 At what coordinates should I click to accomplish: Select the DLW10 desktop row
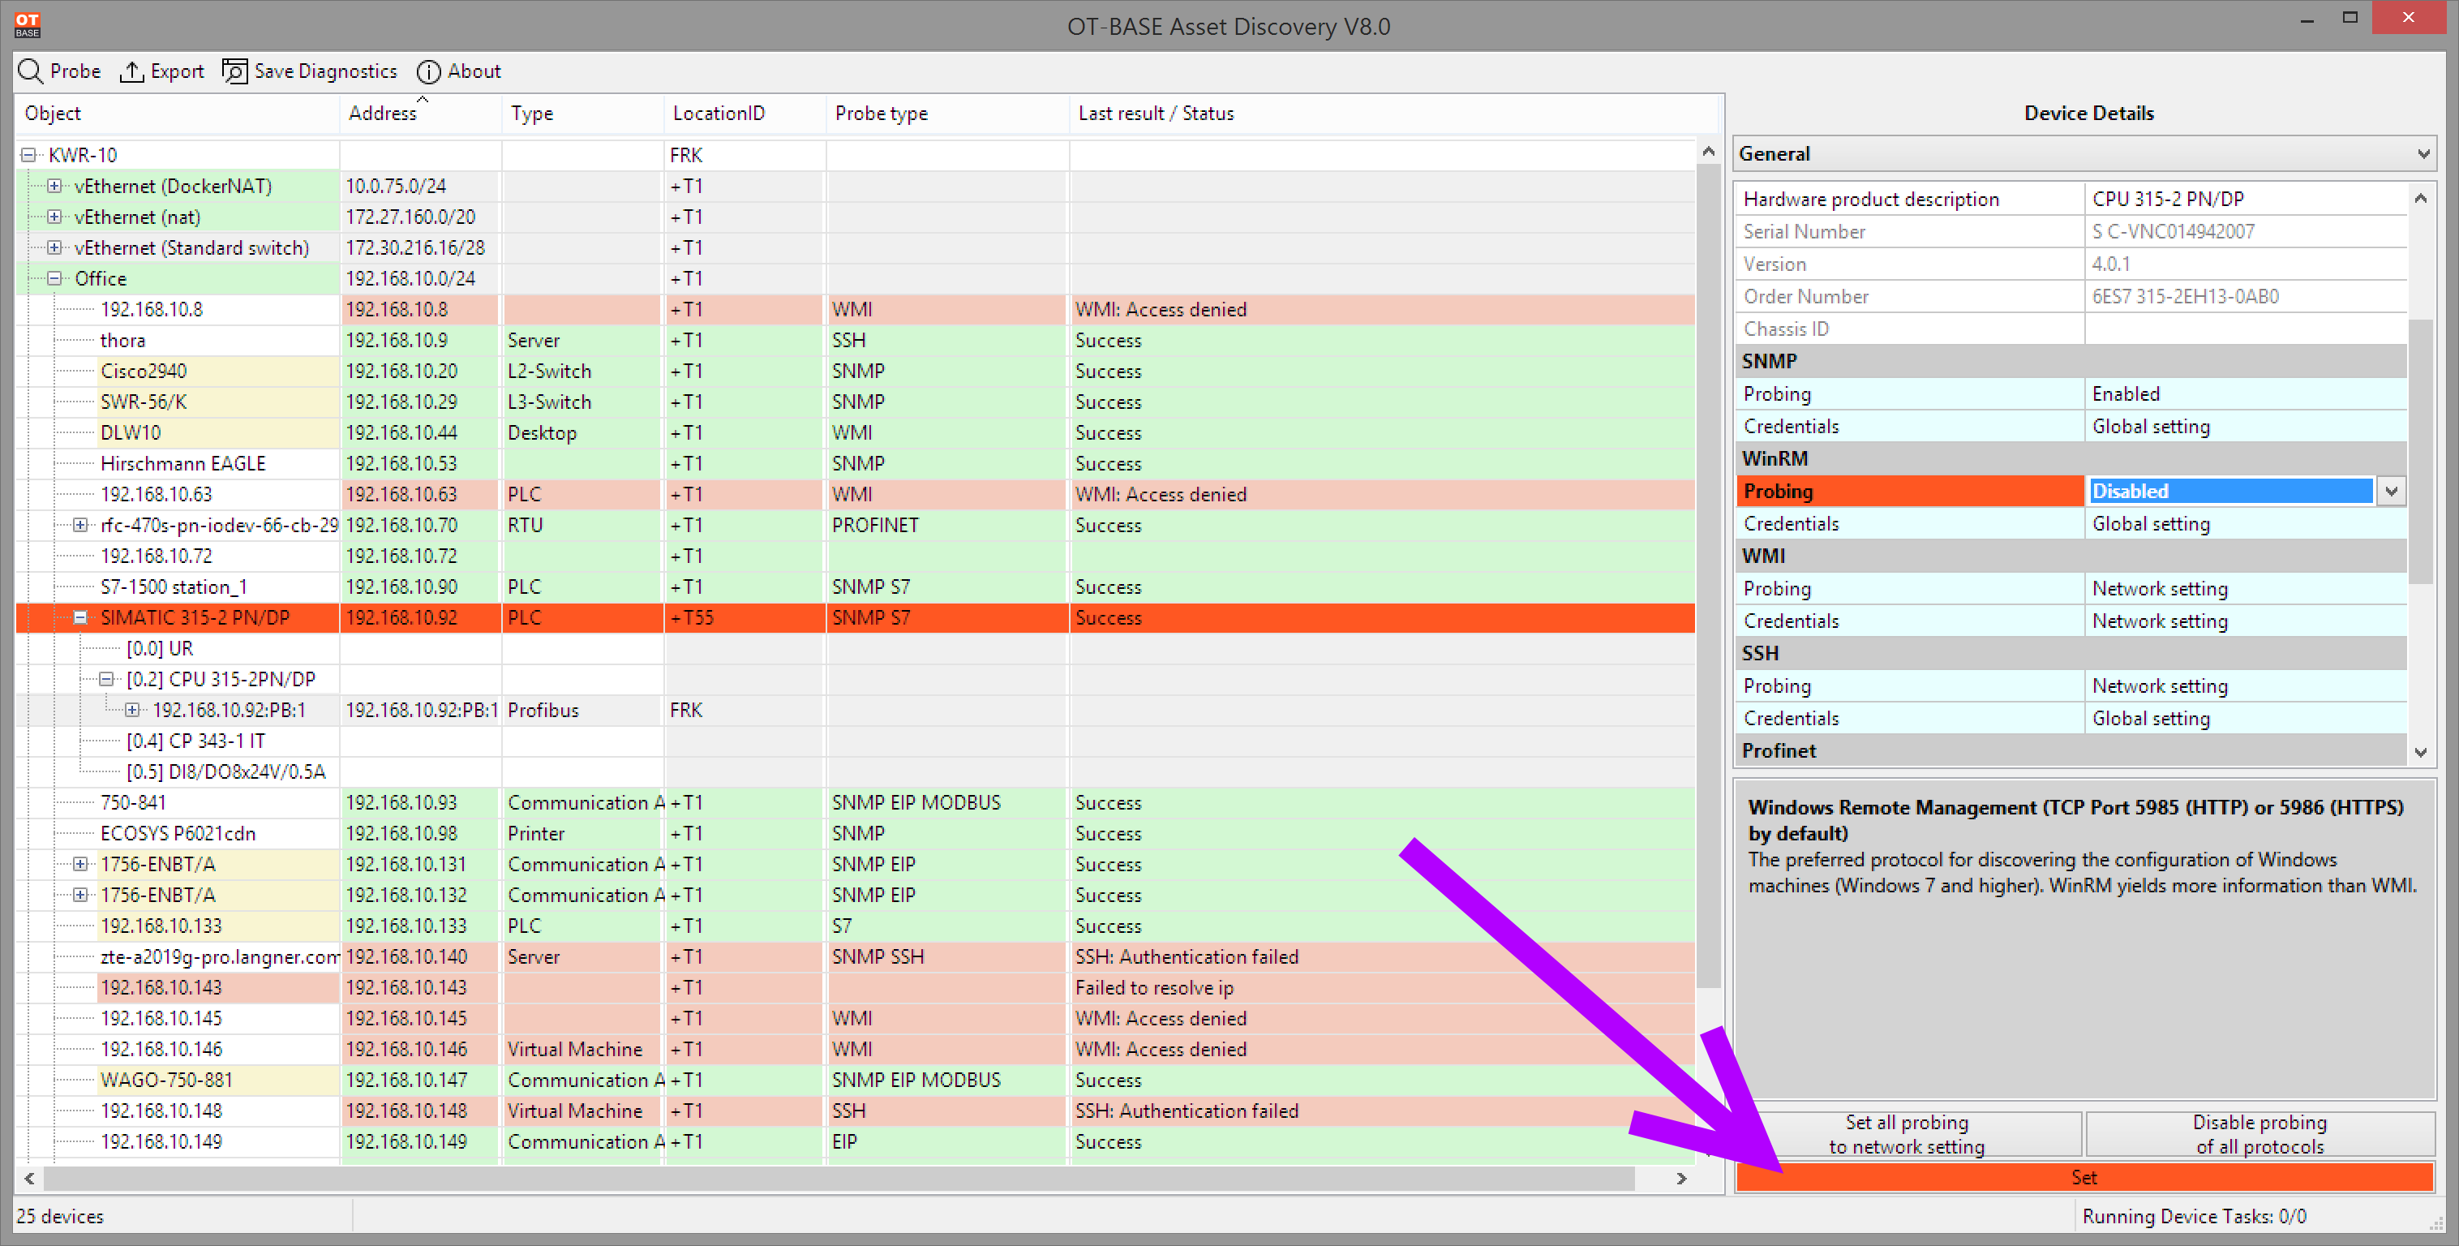[x=856, y=432]
